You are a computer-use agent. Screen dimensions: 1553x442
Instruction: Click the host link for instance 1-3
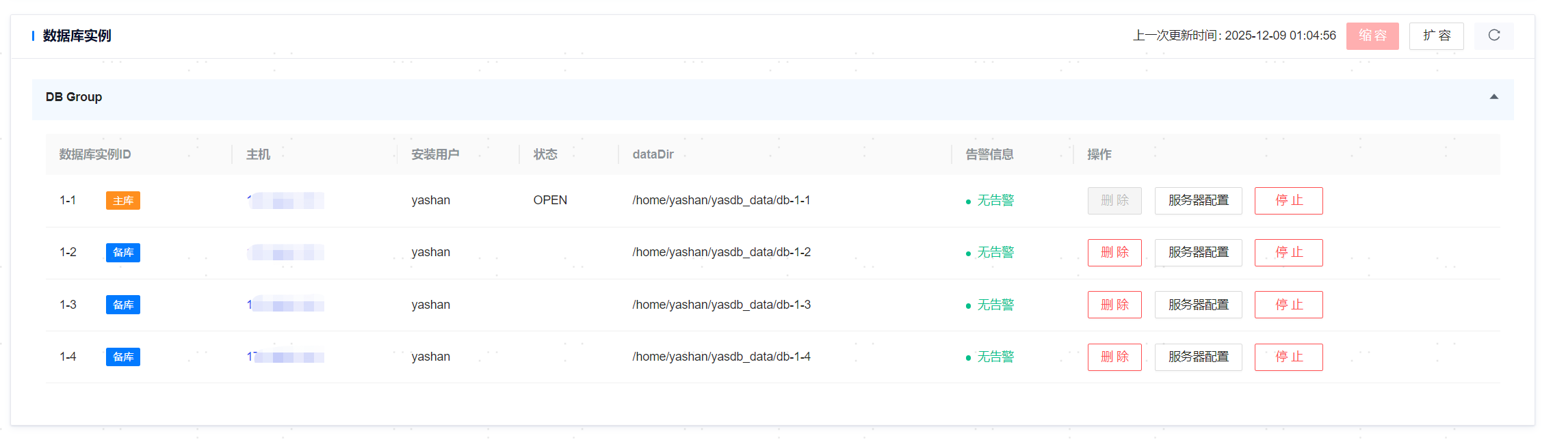285,305
